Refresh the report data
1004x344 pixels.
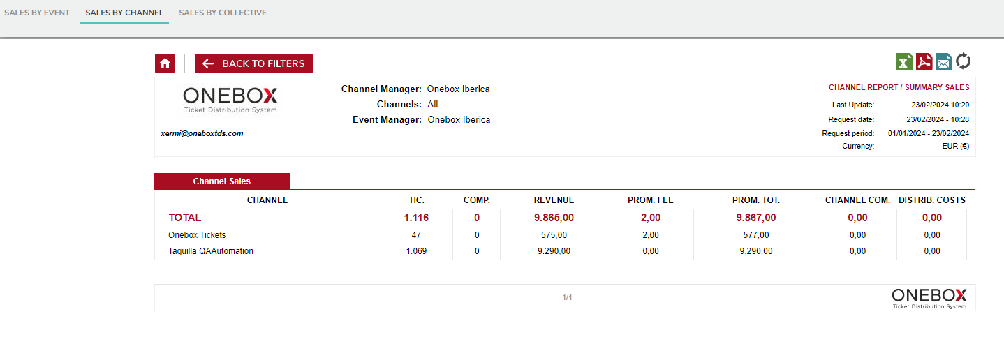tap(964, 61)
